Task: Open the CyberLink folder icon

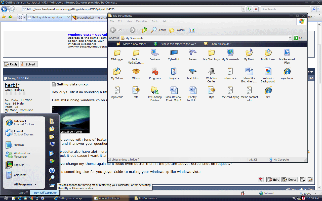Action: [174, 55]
